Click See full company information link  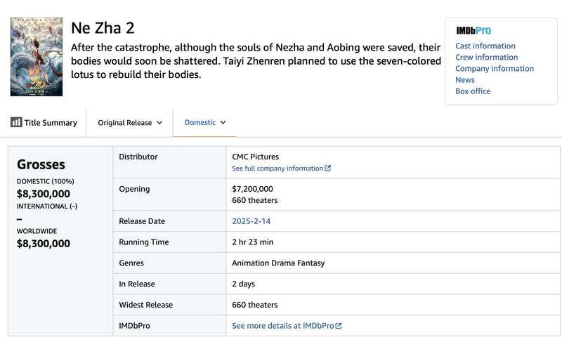coord(277,169)
